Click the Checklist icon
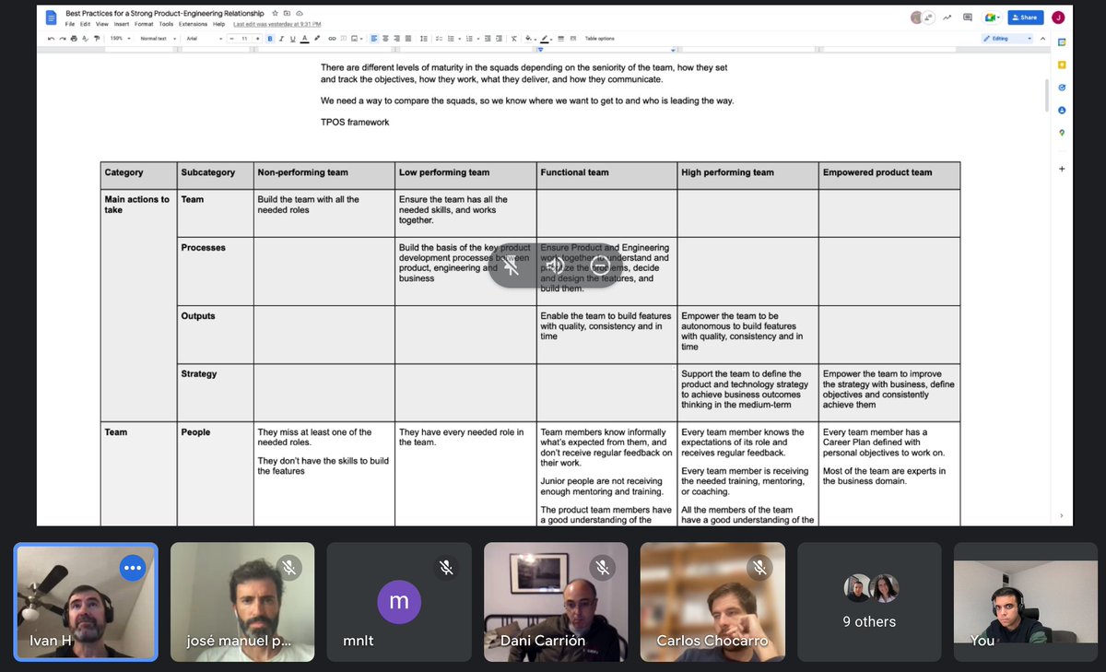Screen dimensions: 1106x672 point(439,39)
